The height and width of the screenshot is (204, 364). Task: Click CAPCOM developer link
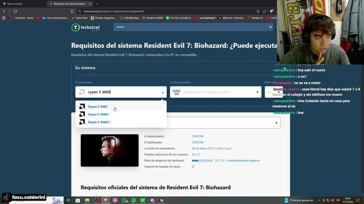pyautogui.click(x=198, y=136)
